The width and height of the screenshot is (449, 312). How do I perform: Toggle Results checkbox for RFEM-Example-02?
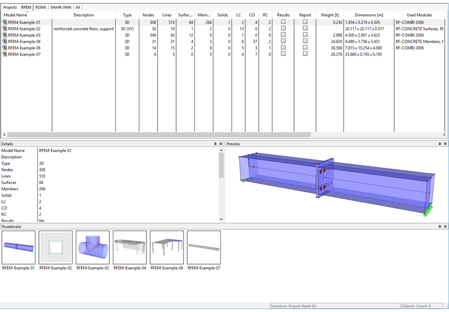(x=283, y=28)
